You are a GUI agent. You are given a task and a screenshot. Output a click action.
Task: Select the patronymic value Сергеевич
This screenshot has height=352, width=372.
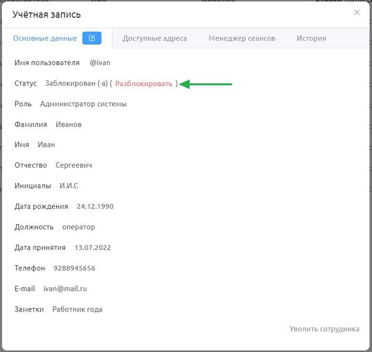[x=73, y=165]
